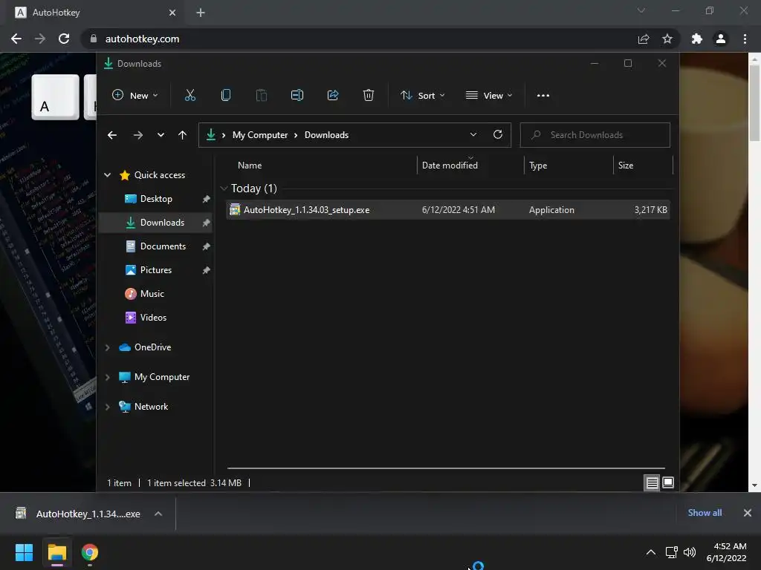Click the 3,217 KB size cell
This screenshot has width=761, height=570.
650,210
